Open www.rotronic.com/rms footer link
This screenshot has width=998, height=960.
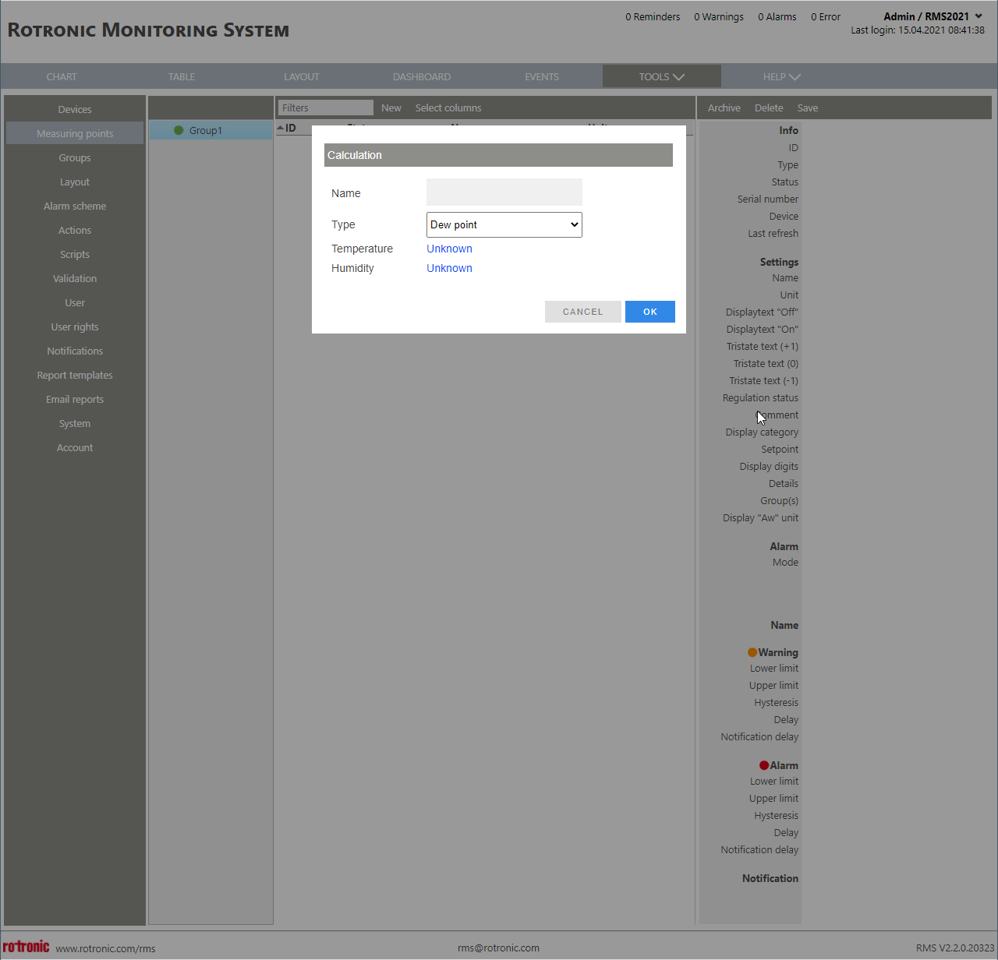(x=105, y=948)
